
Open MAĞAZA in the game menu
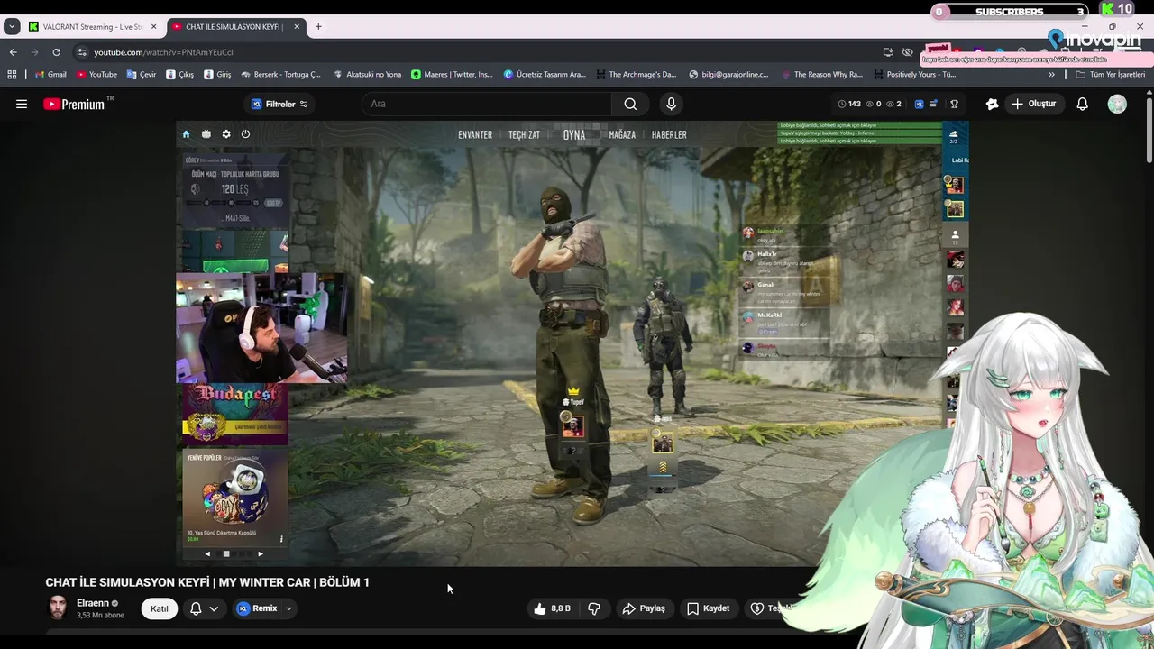(622, 135)
